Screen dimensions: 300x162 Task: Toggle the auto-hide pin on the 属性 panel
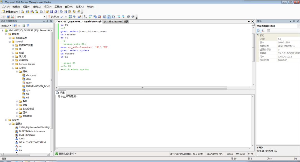pos(294,21)
